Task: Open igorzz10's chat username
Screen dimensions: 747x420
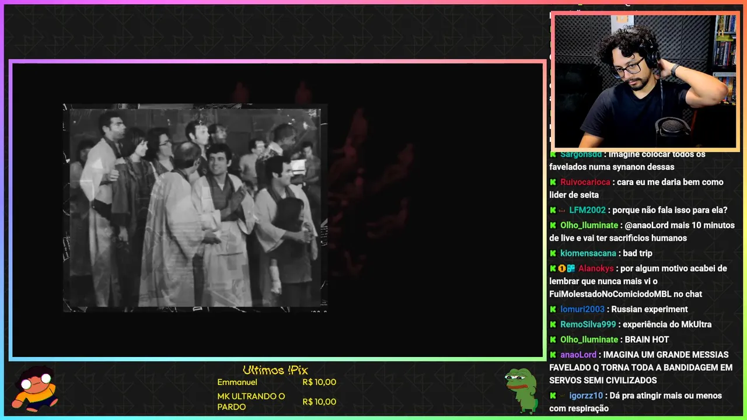Action: [586, 395]
